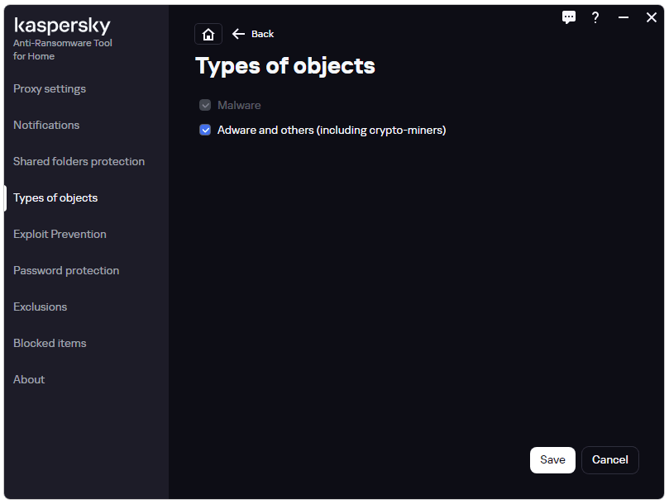Click the Kaspersky logo
This screenshot has width=669, height=504.
62,26
